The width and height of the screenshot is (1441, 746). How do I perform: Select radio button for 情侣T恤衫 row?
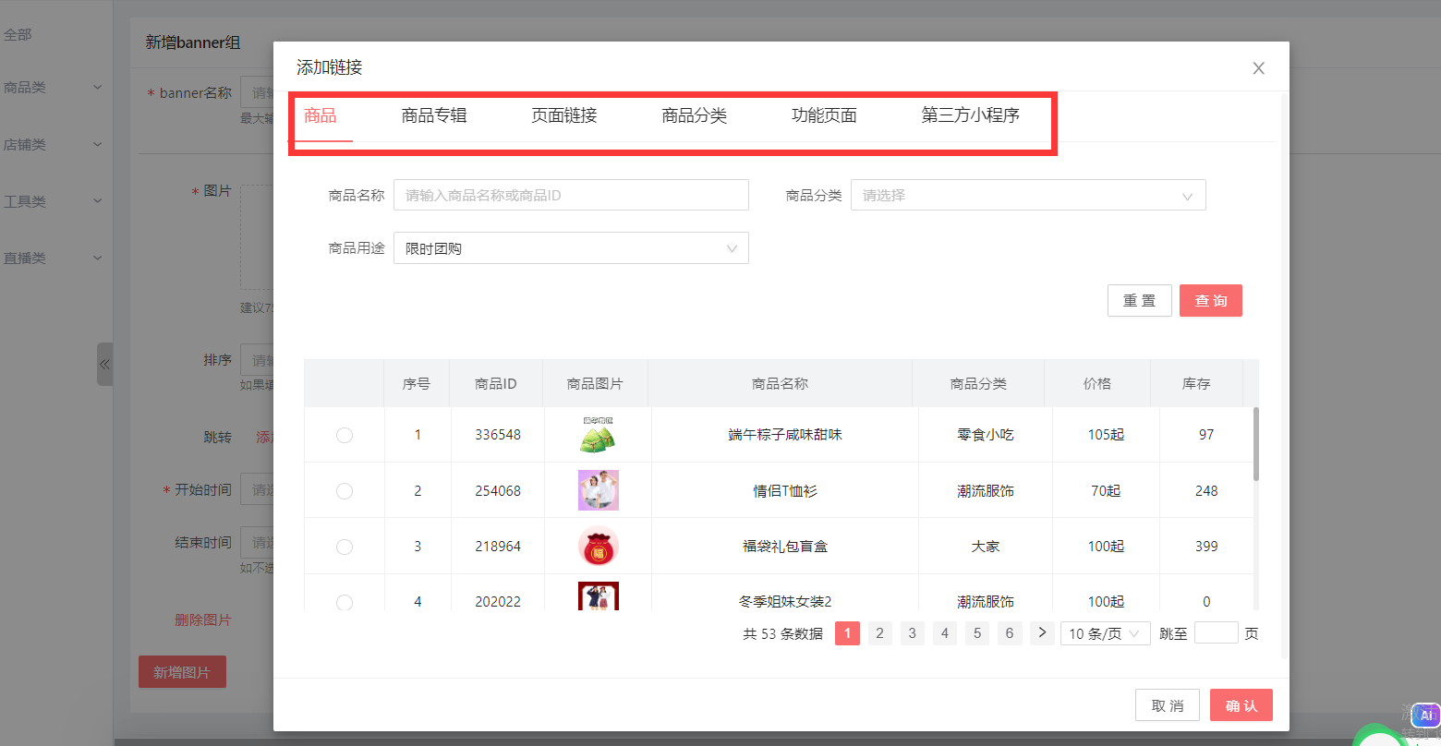(345, 491)
